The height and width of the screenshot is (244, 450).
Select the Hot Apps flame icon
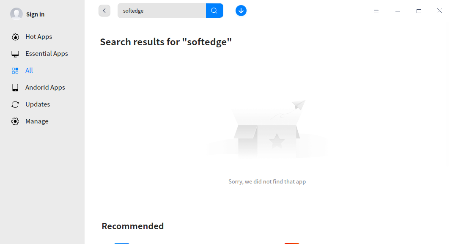coord(15,36)
